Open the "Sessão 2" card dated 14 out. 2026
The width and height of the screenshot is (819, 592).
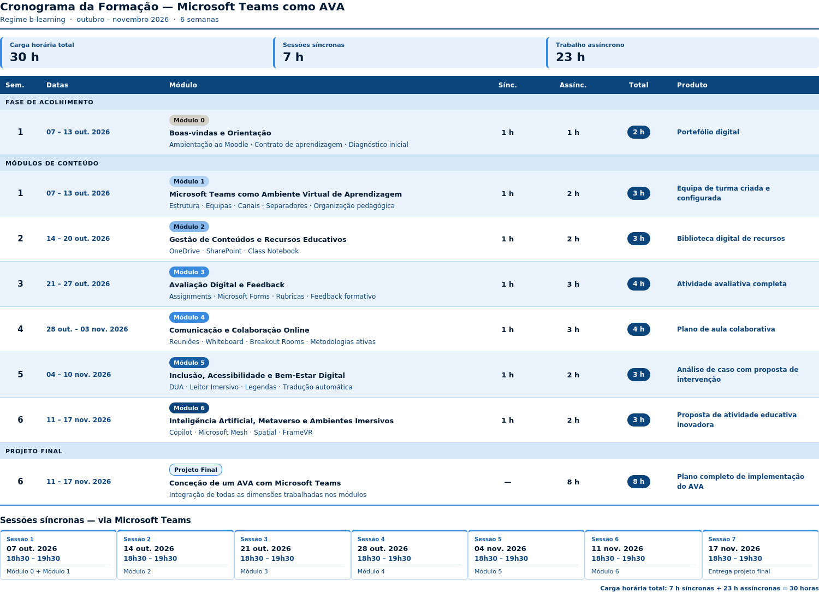[175, 555]
